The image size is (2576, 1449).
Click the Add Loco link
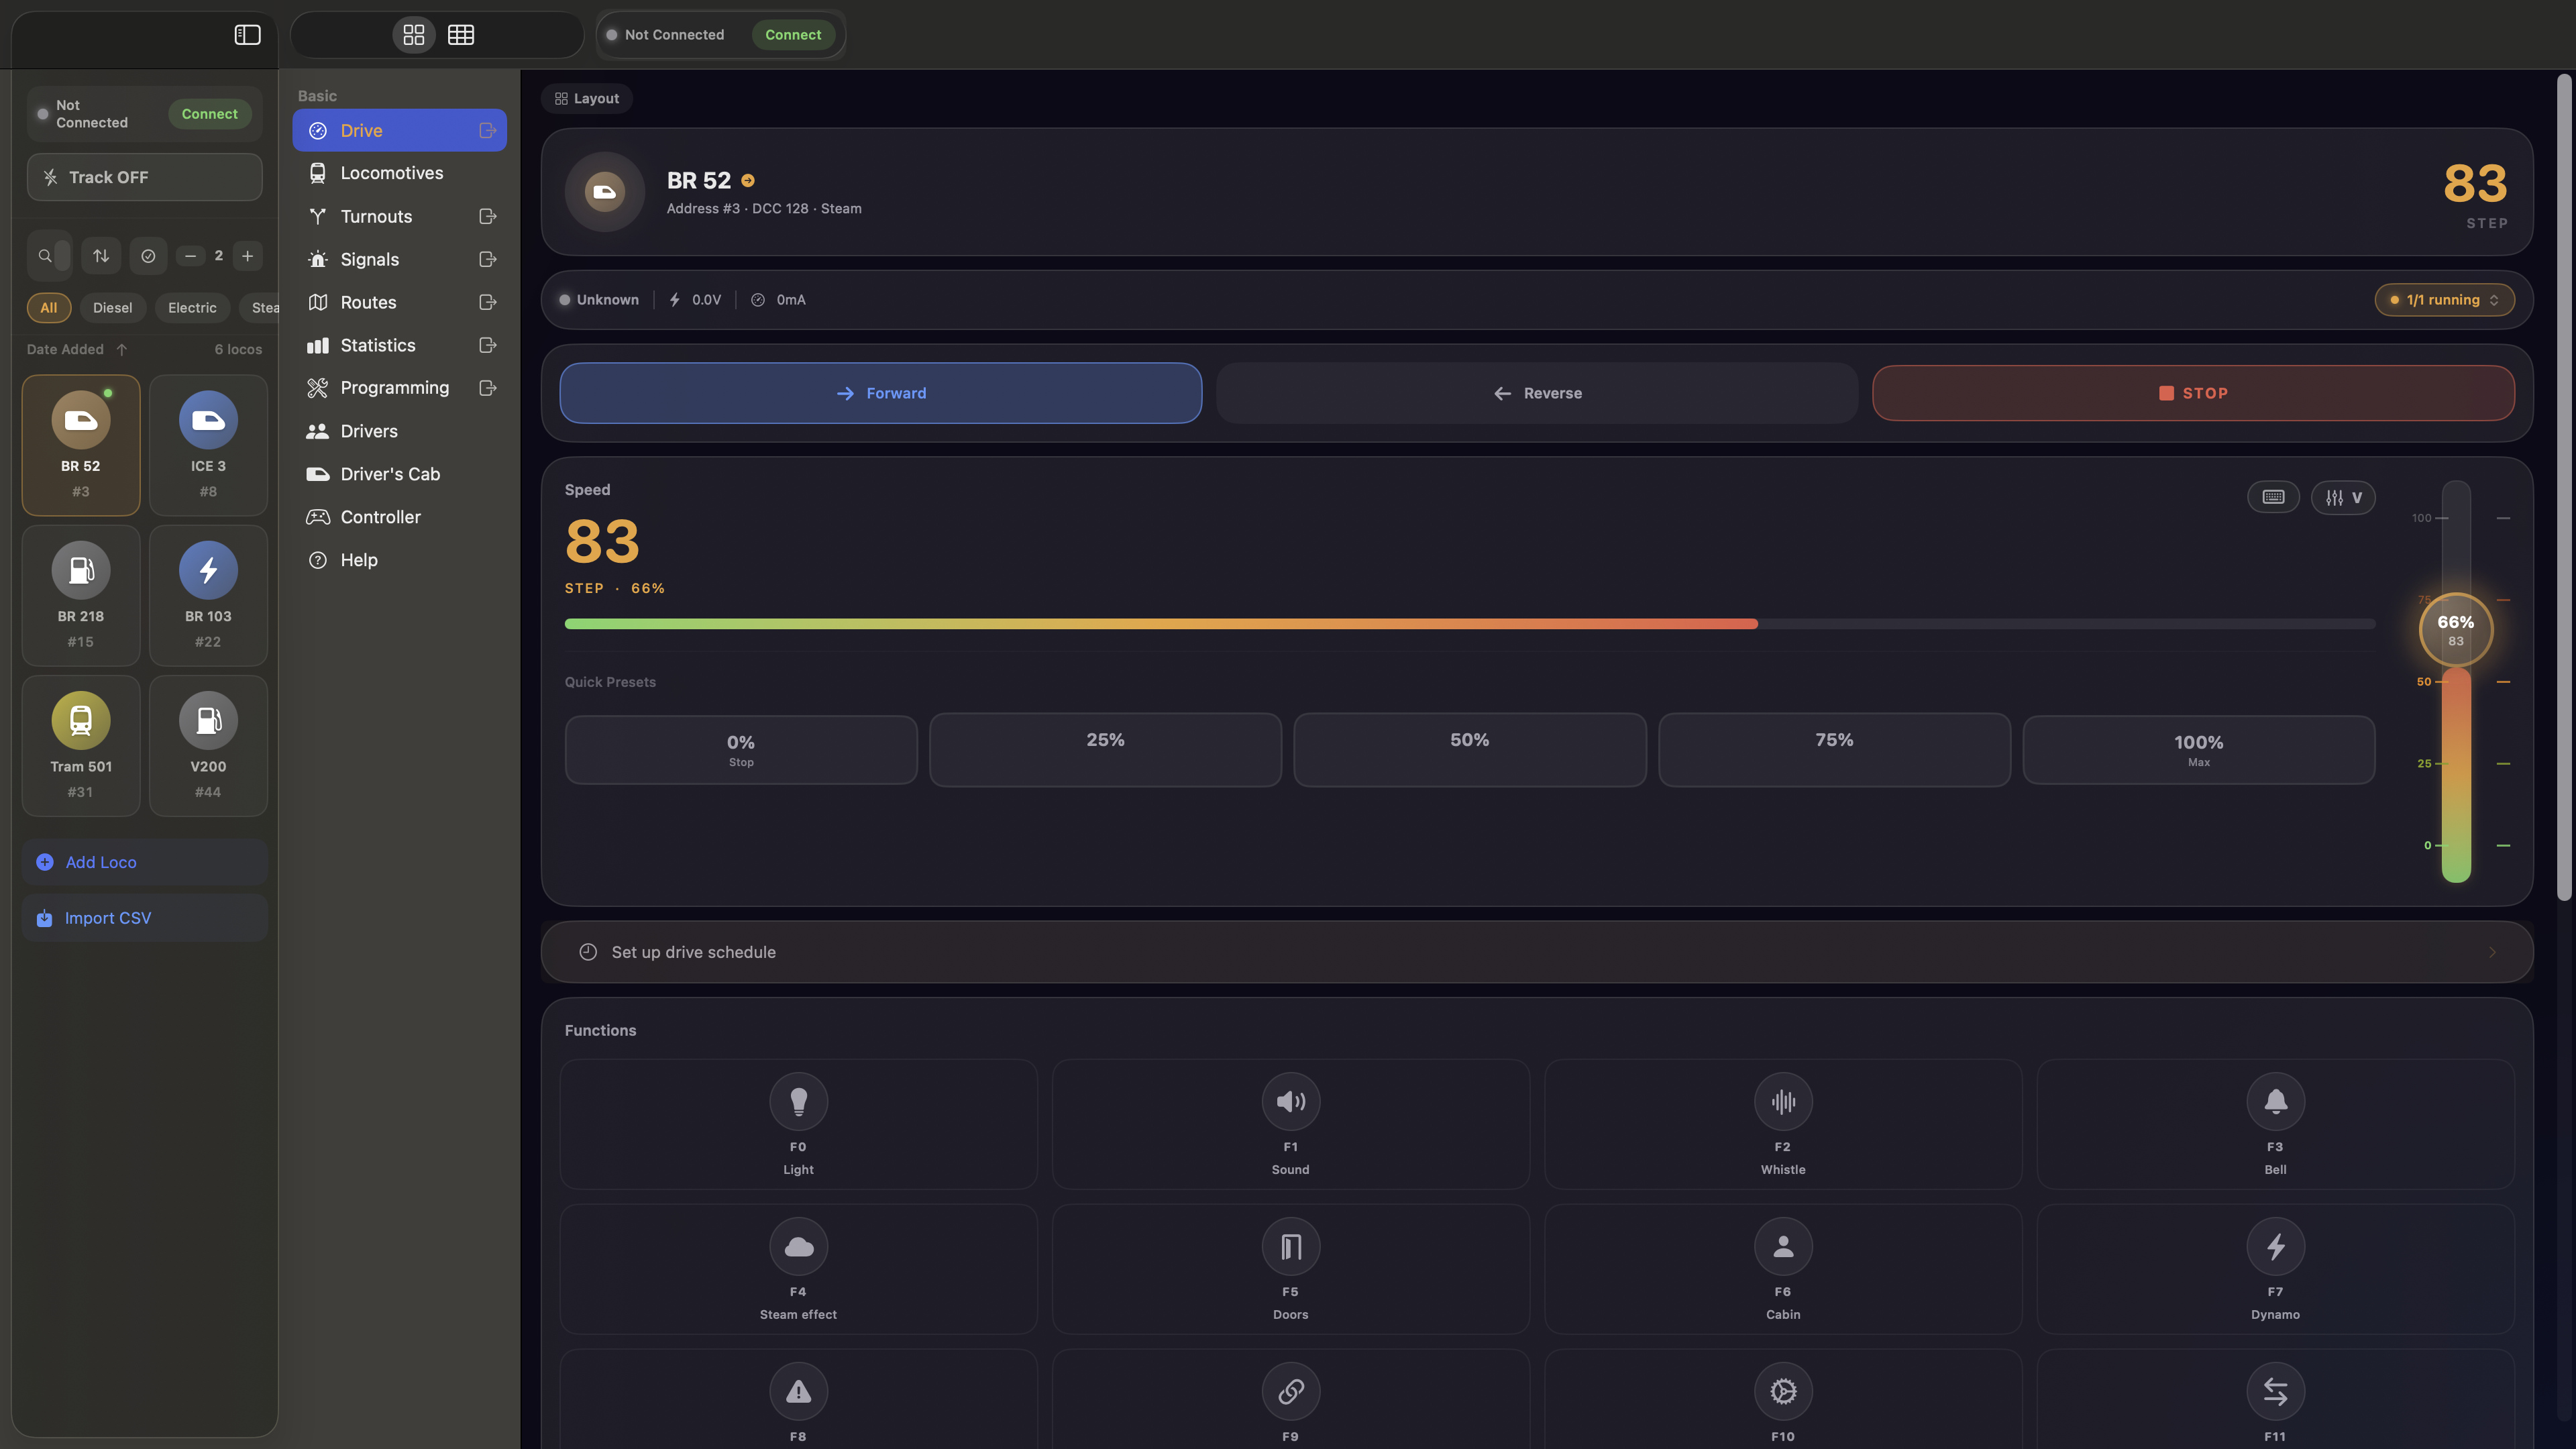[x=100, y=862]
